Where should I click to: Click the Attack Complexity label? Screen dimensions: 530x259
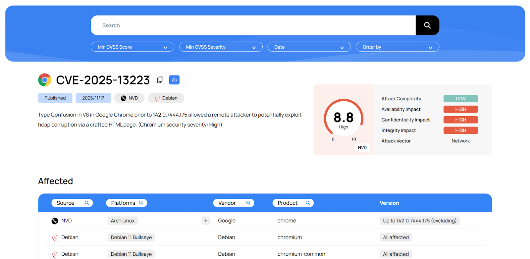tap(401, 99)
